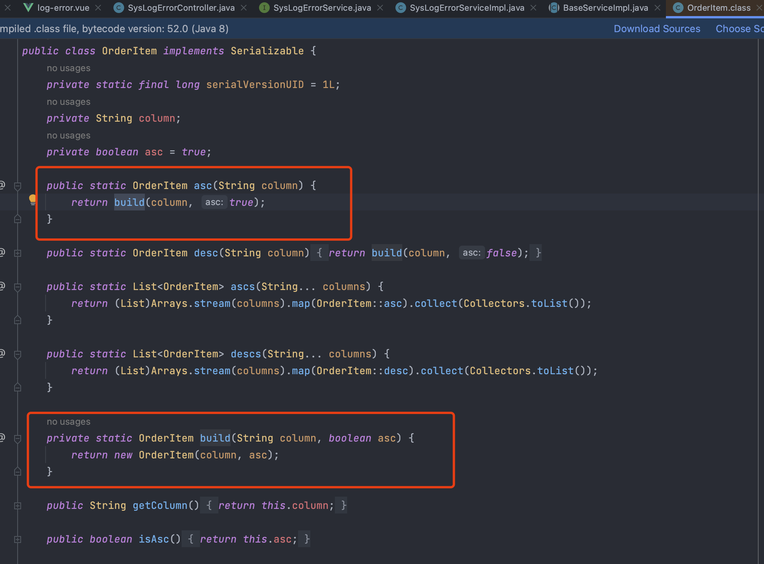Viewport: 764px width, 564px height.
Task: Click the gutter @ marker beside asc method
Action: [x=2, y=185]
